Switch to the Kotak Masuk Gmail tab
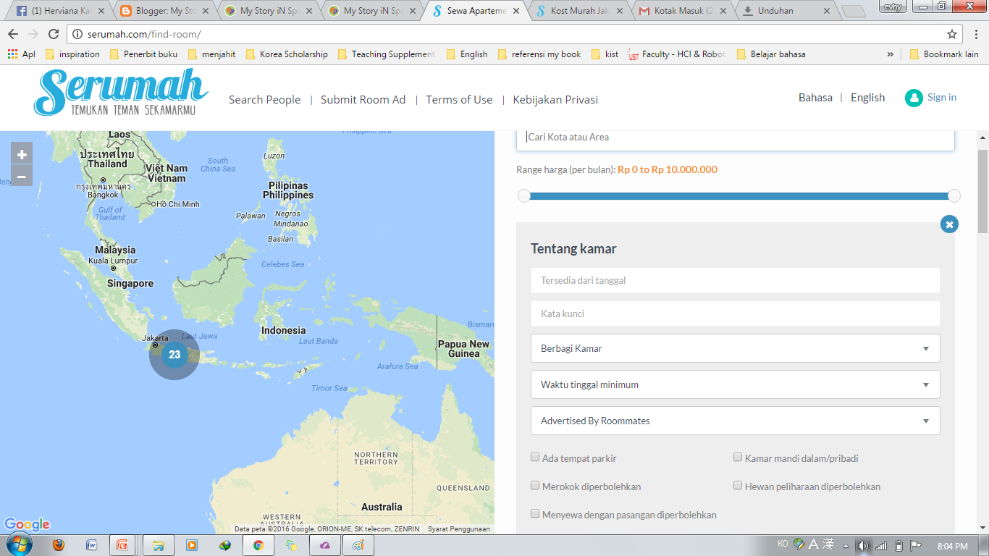 pos(683,11)
